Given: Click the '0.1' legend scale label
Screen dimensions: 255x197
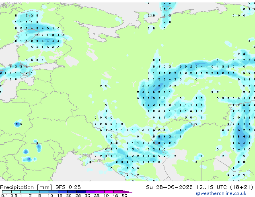Looking at the screenshot, I should [x=4, y=195].
